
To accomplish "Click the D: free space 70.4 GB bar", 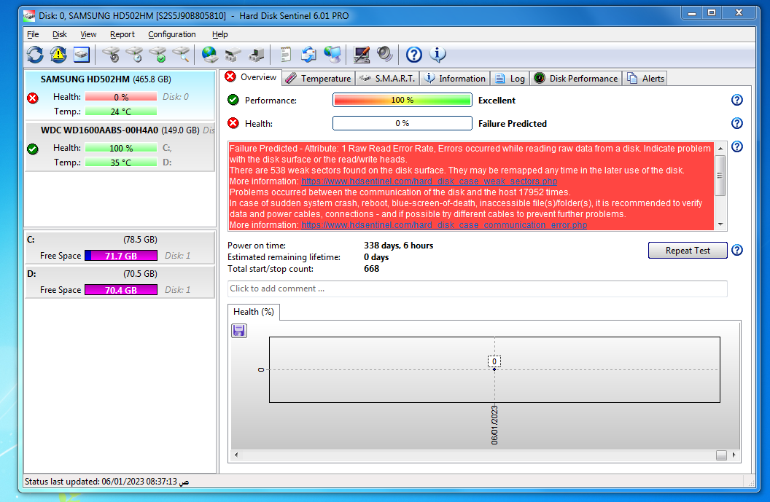I will [x=121, y=290].
